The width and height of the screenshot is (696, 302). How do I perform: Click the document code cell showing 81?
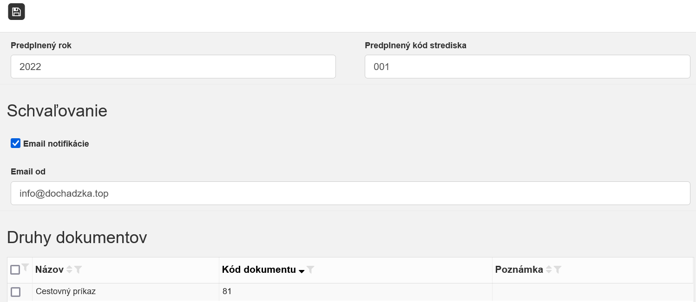[227, 291]
